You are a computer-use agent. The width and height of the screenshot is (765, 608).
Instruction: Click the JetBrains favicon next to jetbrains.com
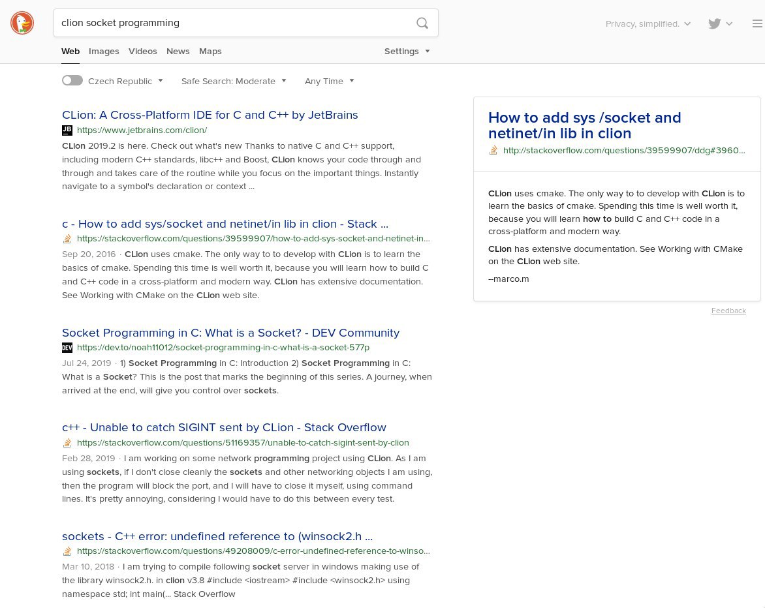tap(67, 130)
